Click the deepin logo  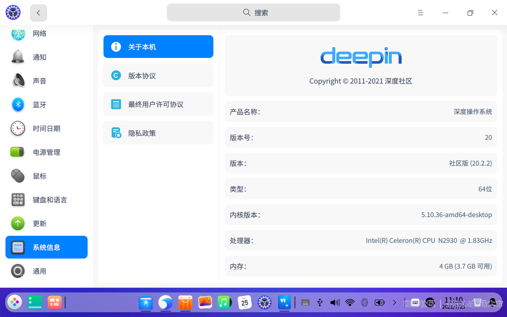361,57
